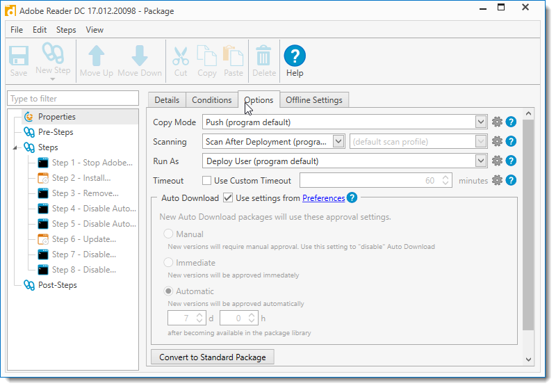The width and height of the screenshot is (556, 388).
Task: Open the Steps menu in the menu bar
Action: 66,30
